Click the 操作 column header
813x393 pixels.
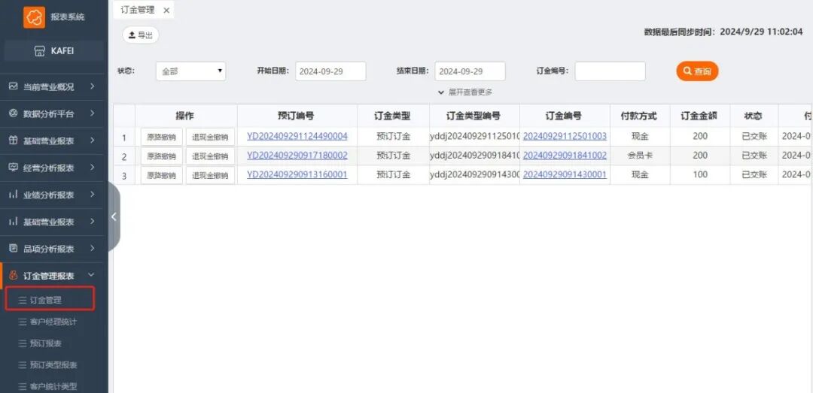pos(186,116)
